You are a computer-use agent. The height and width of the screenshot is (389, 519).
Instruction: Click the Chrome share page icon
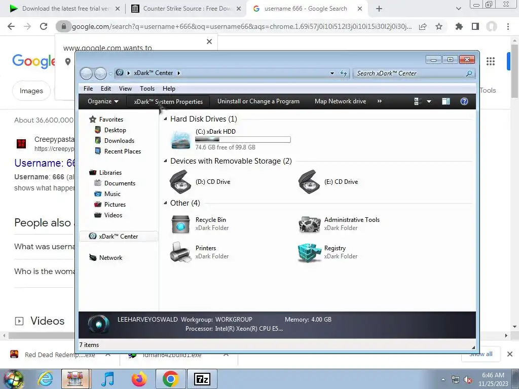(x=423, y=26)
